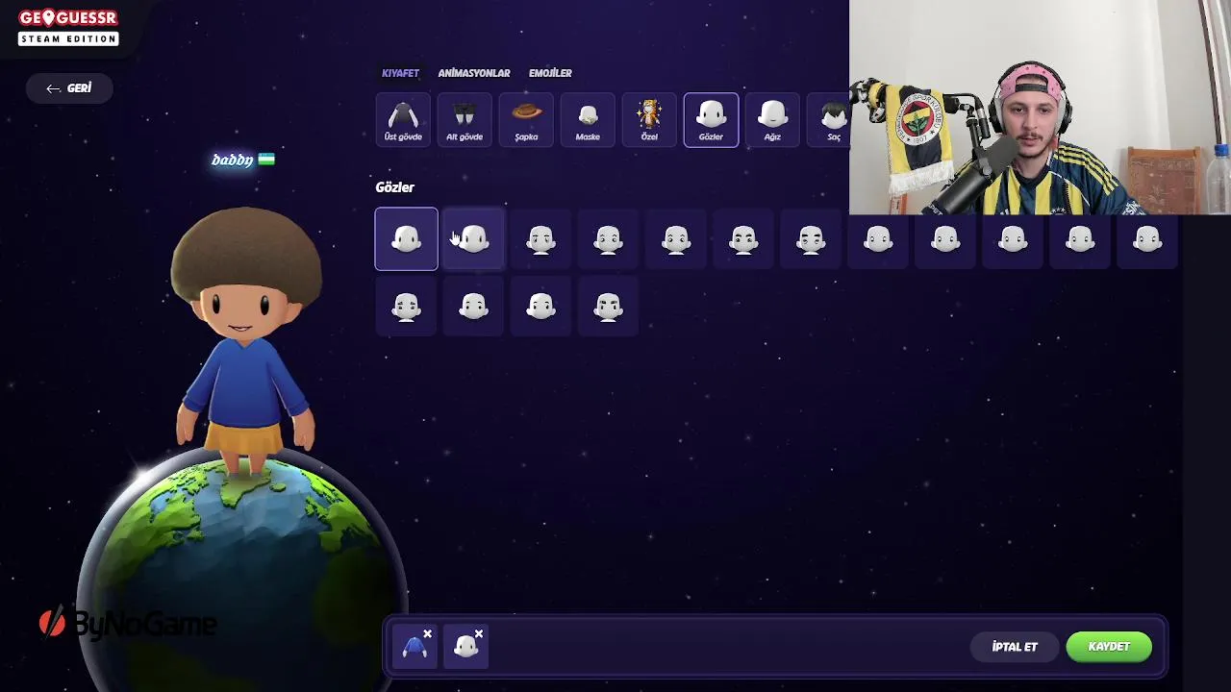Viewport: 1231px width, 692px height.
Task: Choose the first eyes option in top row
Action: coord(406,238)
